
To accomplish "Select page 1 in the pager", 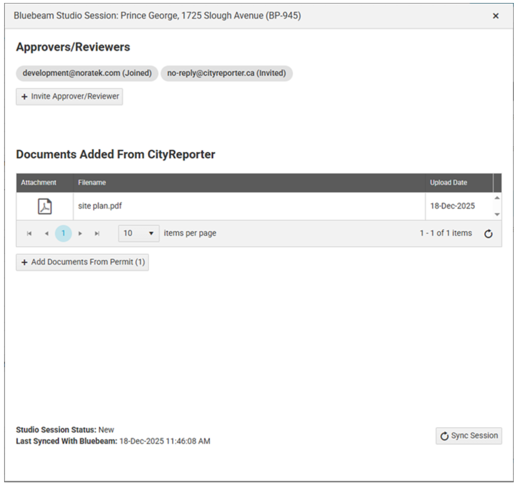I will (x=63, y=234).
